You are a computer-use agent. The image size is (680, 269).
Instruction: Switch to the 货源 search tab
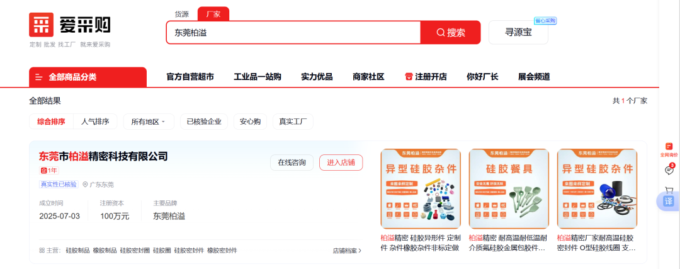(182, 14)
